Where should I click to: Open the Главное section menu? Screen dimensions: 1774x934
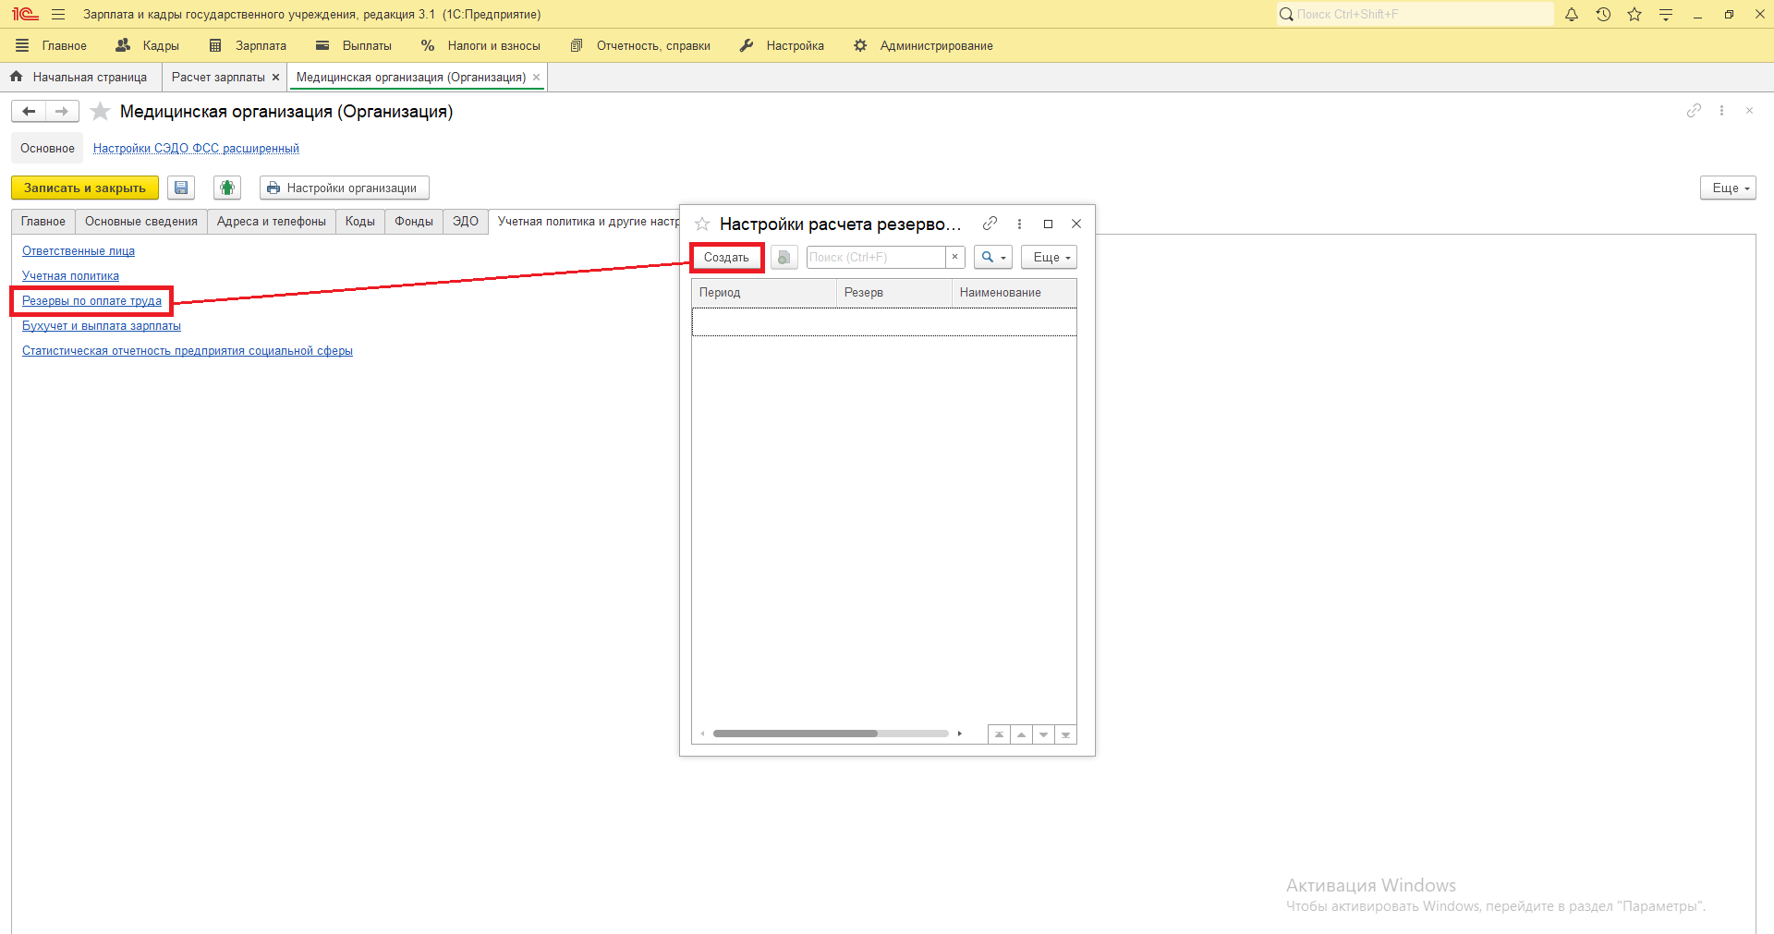[x=52, y=45]
